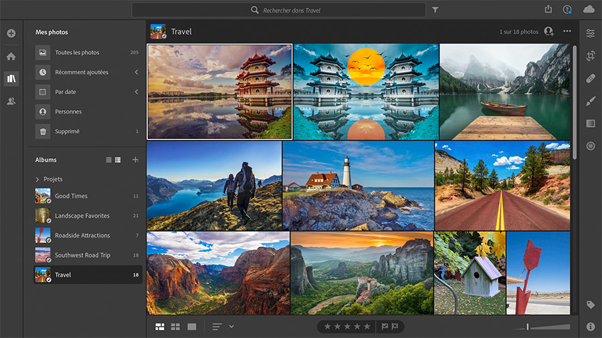
Task: Select the Healing brush tool
Action: click(590, 79)
